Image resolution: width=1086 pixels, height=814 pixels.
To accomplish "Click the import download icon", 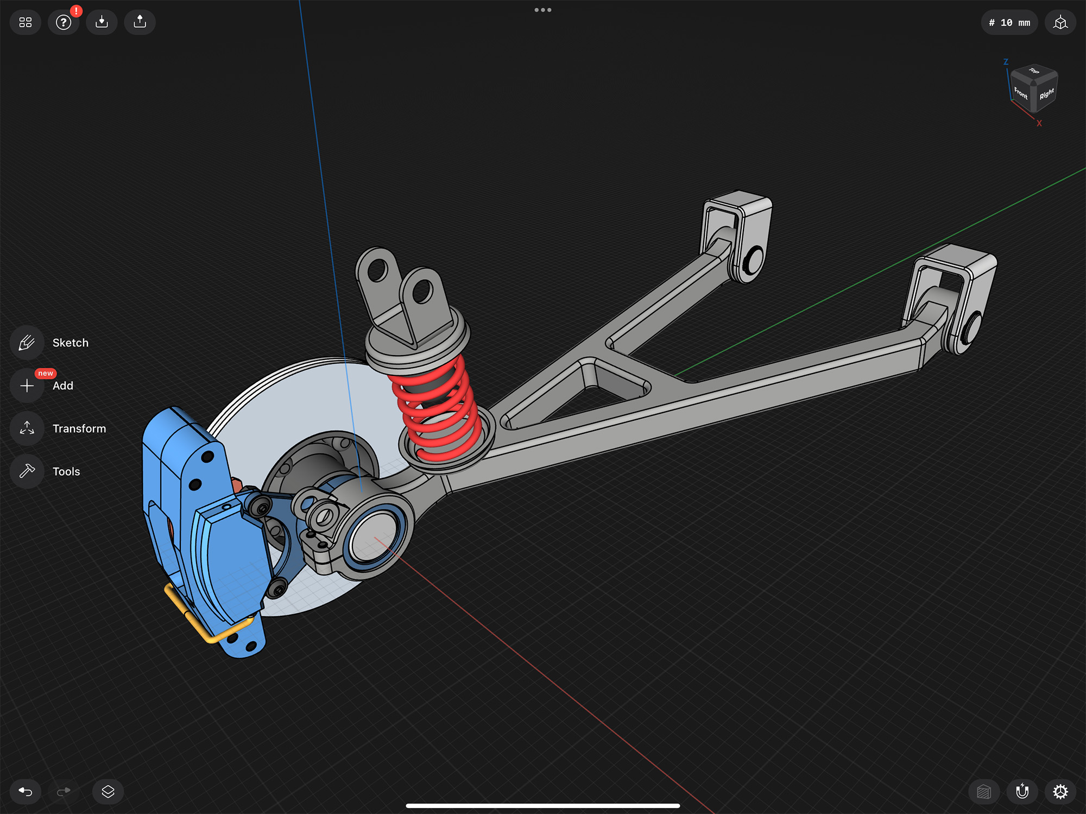I will click(x=102, y=22).
